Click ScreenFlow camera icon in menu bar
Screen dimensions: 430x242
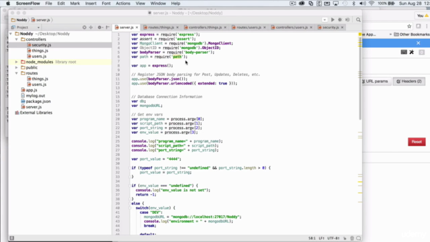pos(293,3)
